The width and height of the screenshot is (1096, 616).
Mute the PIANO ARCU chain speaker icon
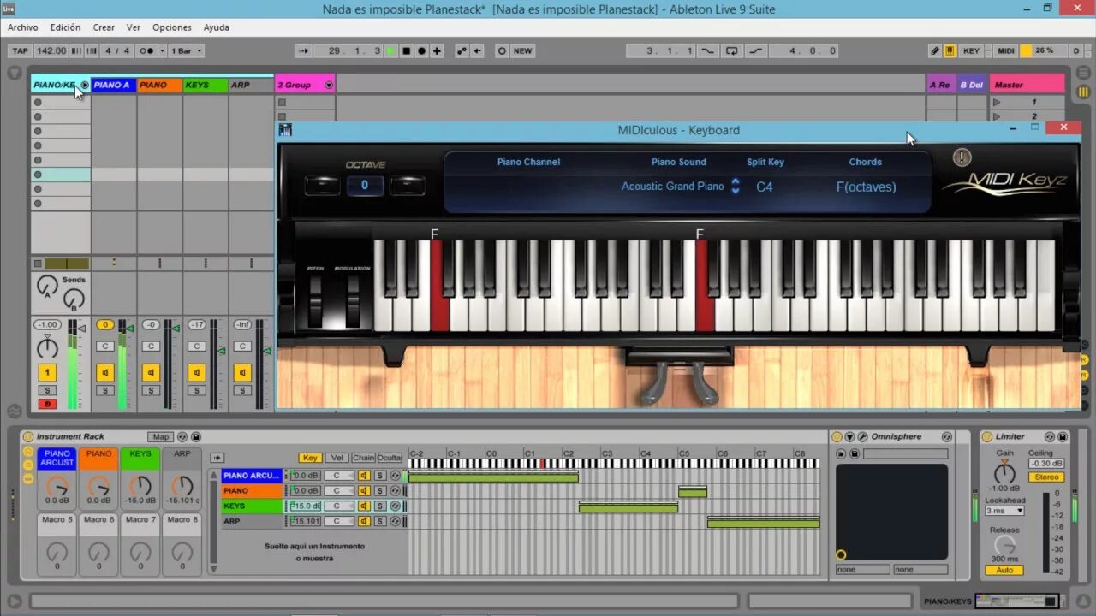(364, 476)
